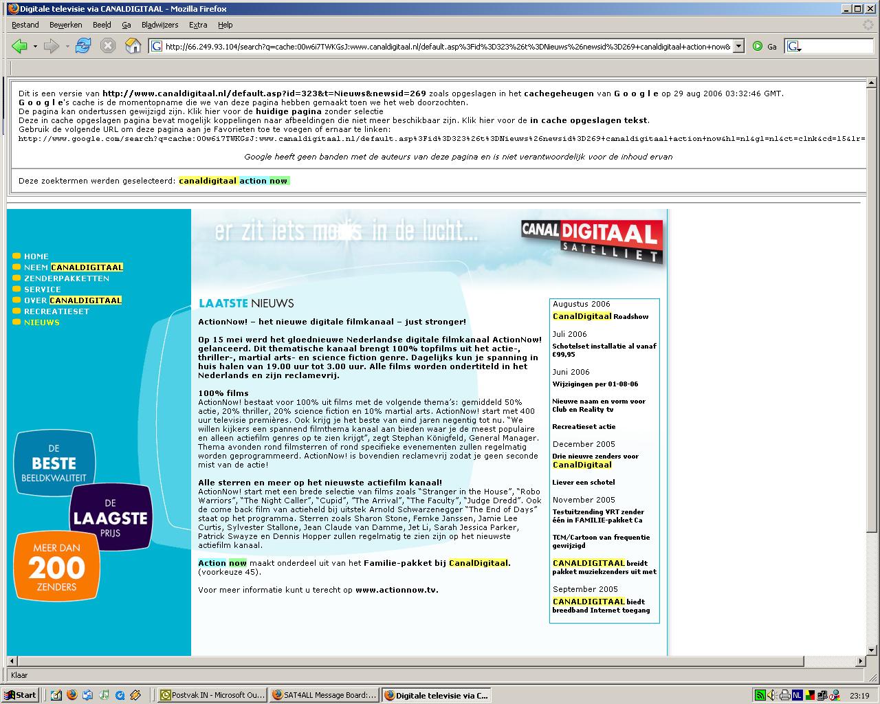This screenshot has width=880, height=704.
Task: Open the Bewerken menu
Action: point(65,25)
